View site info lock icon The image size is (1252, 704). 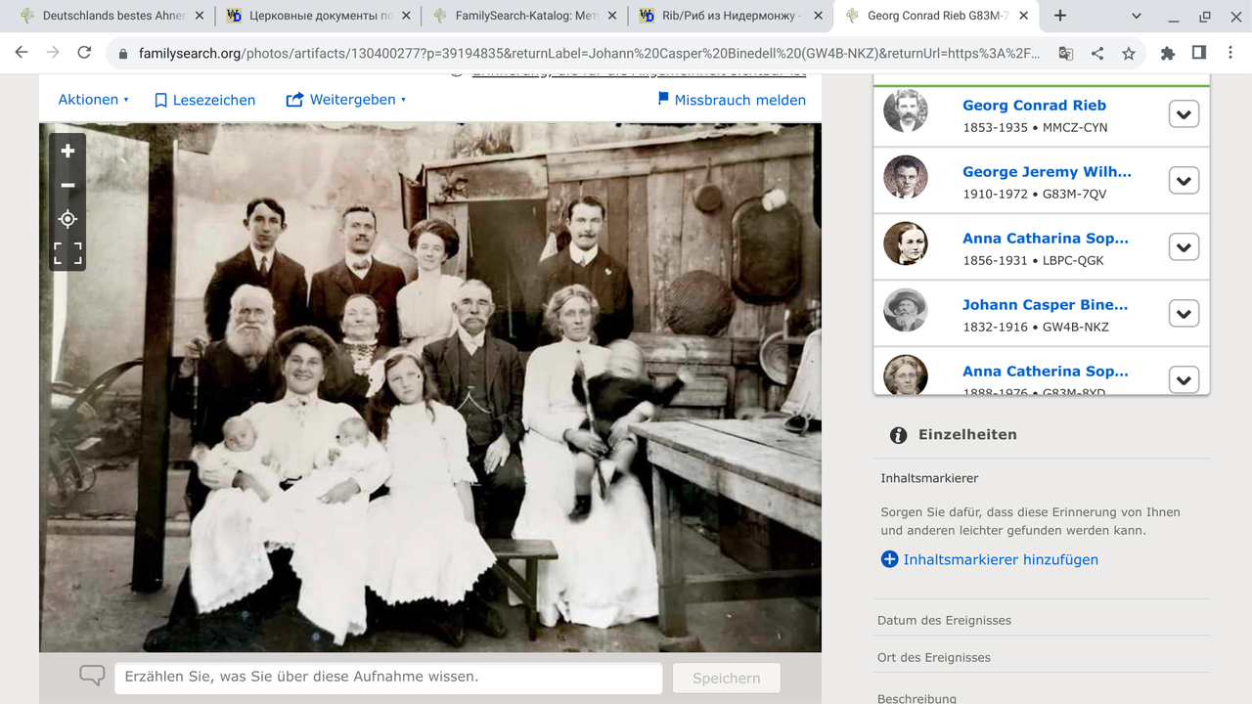pos(122,54)
